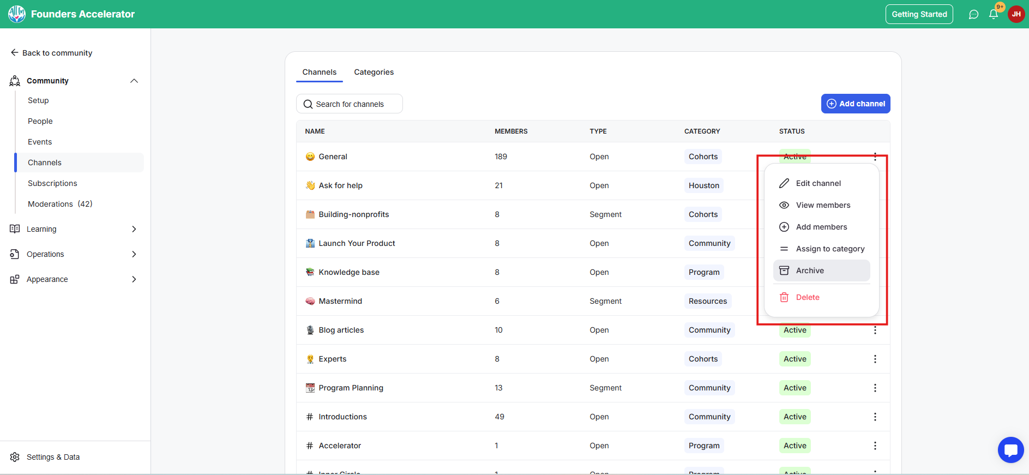Open the three-dot menu for Program Planning
This screenshot has height=475, width=1029.
[x=875, y=388]
